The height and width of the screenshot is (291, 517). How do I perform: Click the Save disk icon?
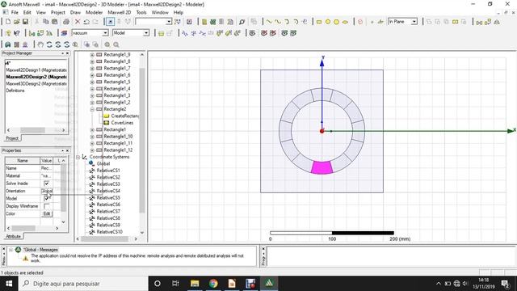(25, 22)
